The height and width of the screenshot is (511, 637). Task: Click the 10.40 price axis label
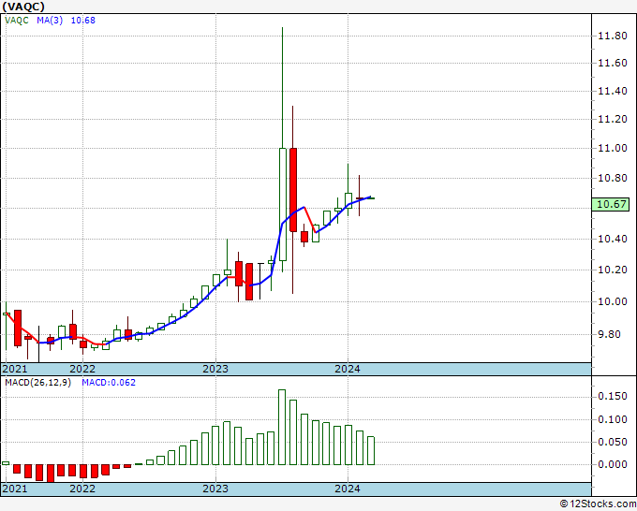(613, 239)
